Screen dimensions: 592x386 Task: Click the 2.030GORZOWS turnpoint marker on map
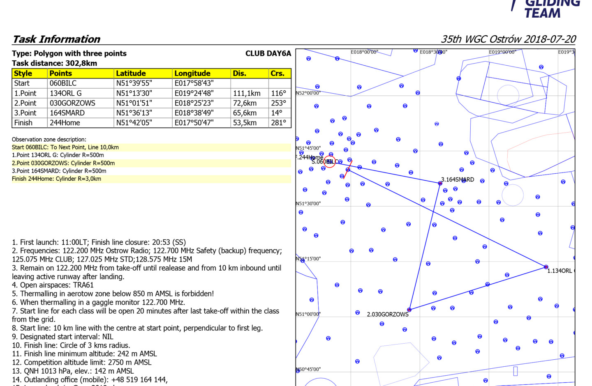click(x=409, y=310)
